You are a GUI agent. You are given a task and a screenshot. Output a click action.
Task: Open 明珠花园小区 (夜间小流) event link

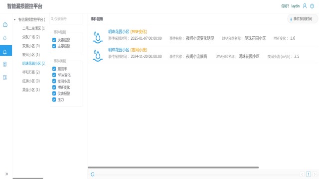[128, 50]
